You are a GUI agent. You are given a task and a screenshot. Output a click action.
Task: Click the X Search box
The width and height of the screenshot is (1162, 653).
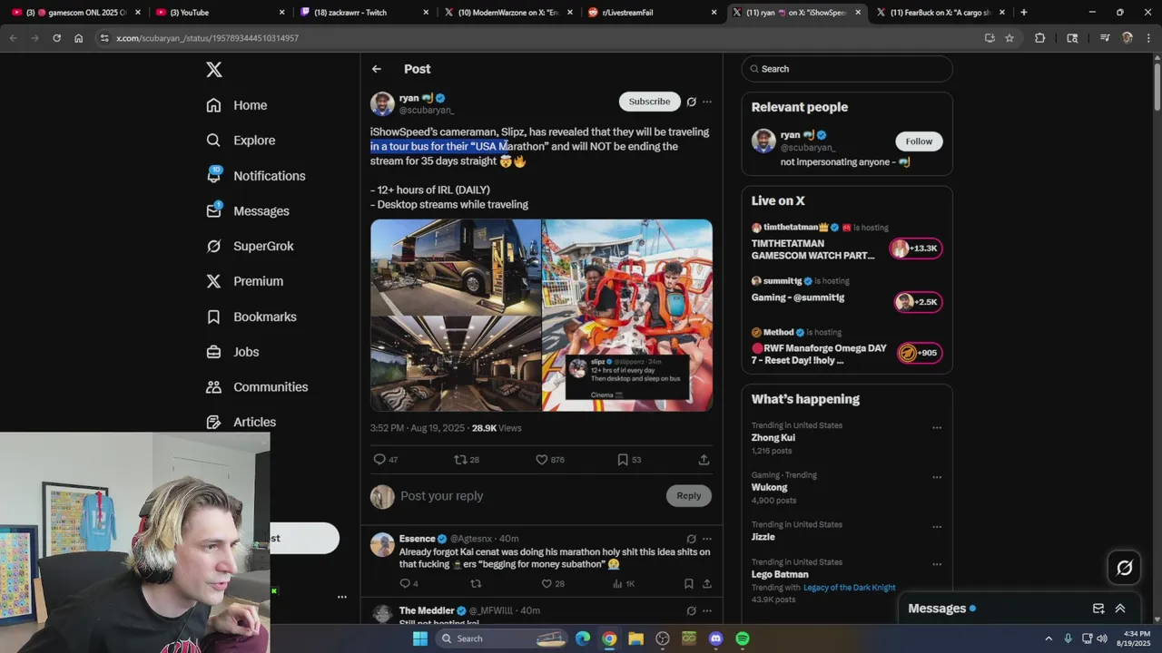coord(847,69)
